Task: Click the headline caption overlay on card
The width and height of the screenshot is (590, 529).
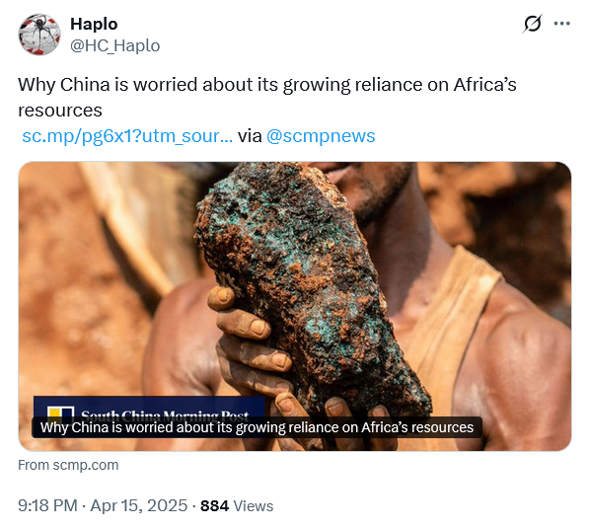Action: pos(257,427)
